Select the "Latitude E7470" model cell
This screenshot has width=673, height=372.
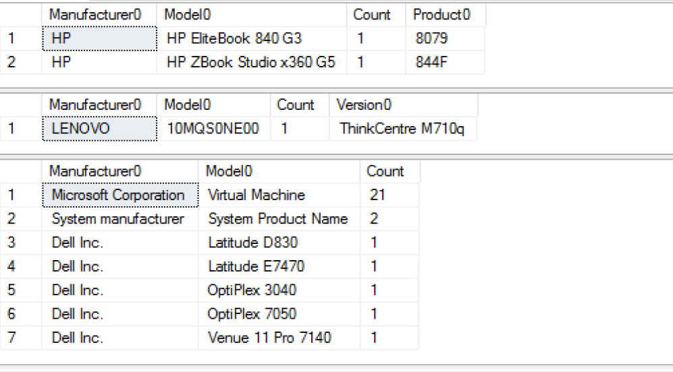(256, 267)
